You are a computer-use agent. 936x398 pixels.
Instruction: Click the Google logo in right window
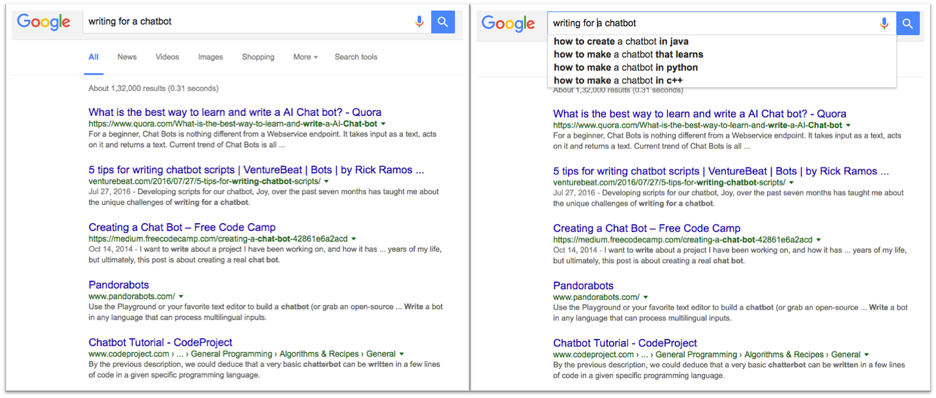508,23
